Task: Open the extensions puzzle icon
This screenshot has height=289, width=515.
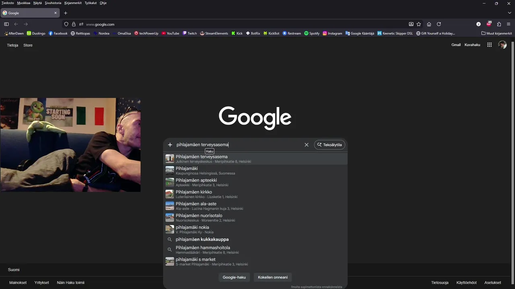Action: 499,24
